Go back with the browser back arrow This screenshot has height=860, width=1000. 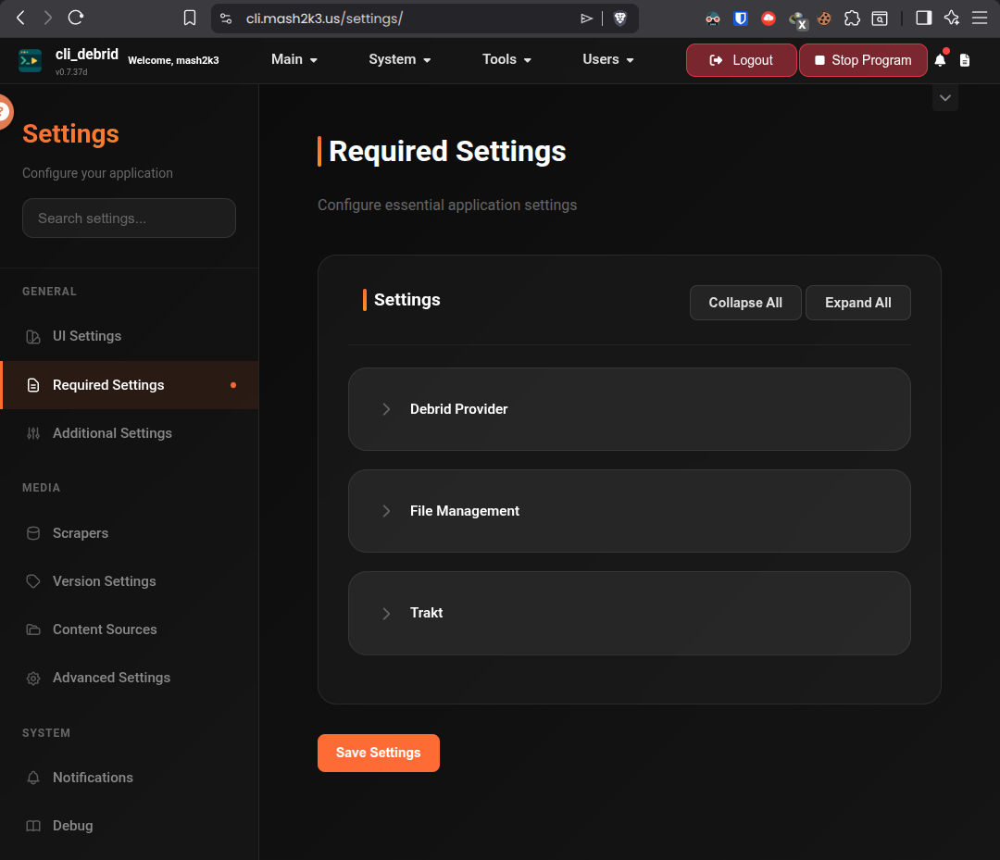pos(20,18)
